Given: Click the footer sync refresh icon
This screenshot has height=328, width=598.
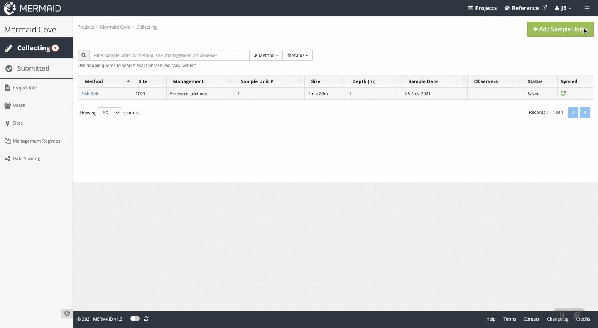Looking at the screenshot, I should (146, 319).
